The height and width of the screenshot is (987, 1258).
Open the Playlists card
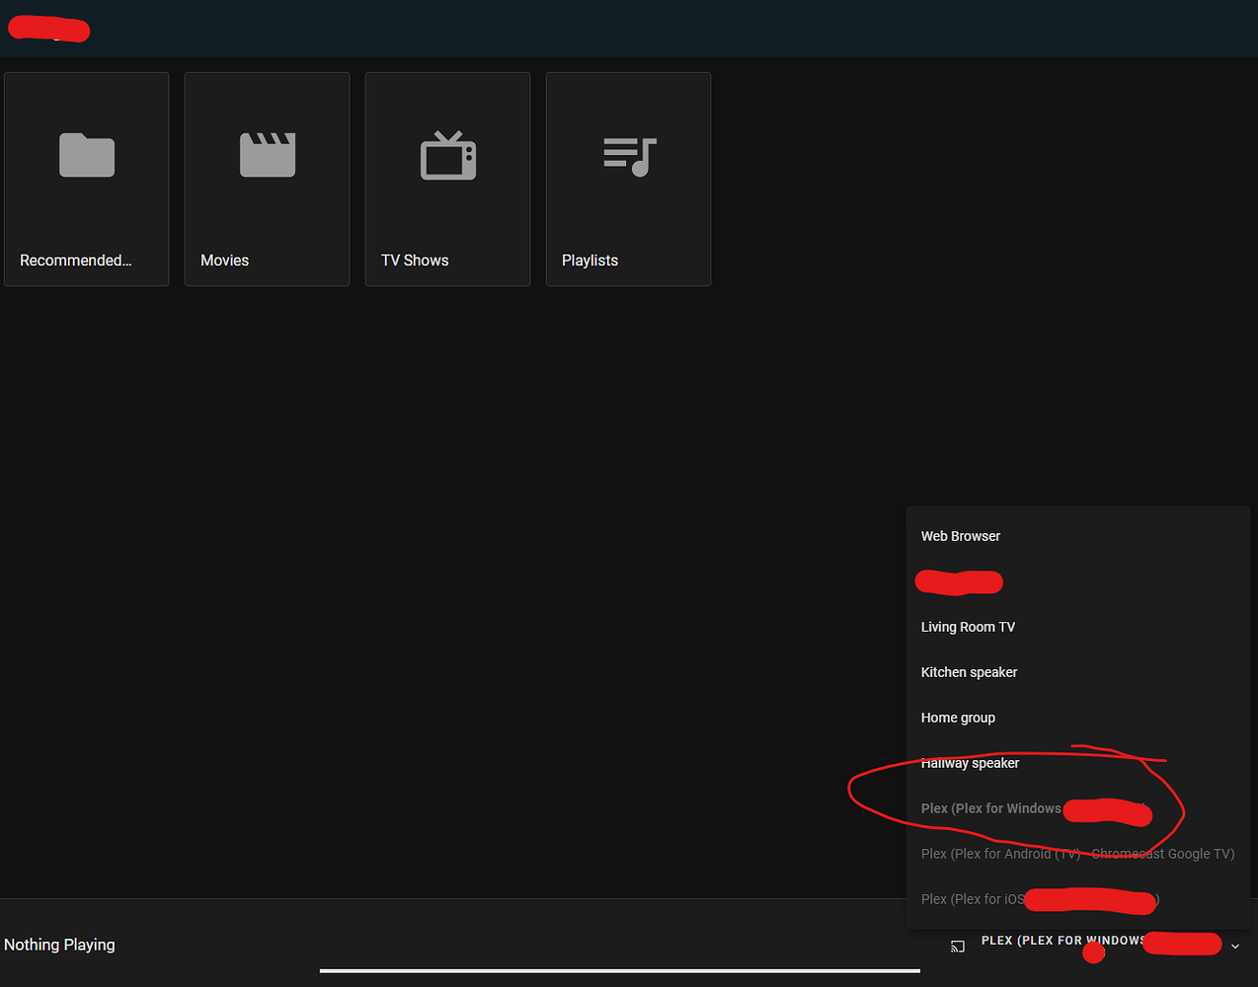628,179
